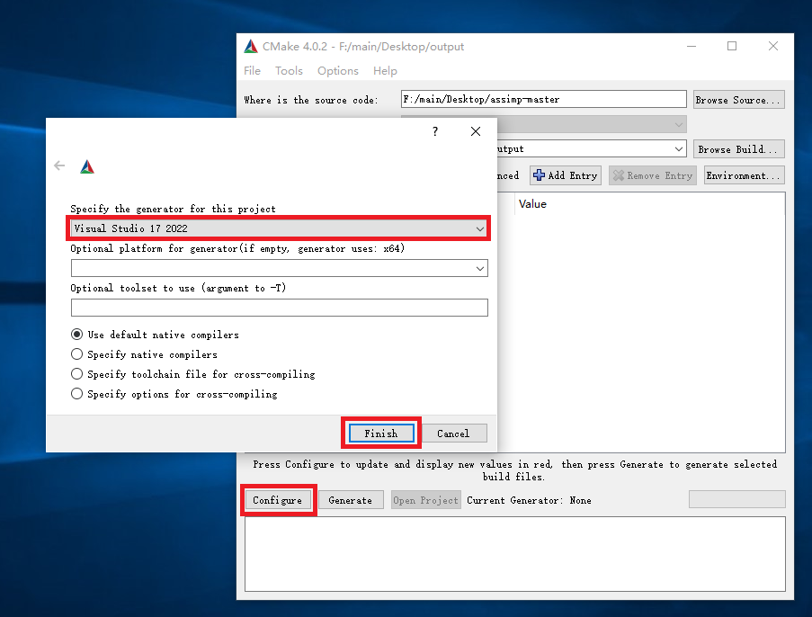Click the 'Specify the generator for this project' label
Screen dimensions: 812x617
click(x=173, y=209)
